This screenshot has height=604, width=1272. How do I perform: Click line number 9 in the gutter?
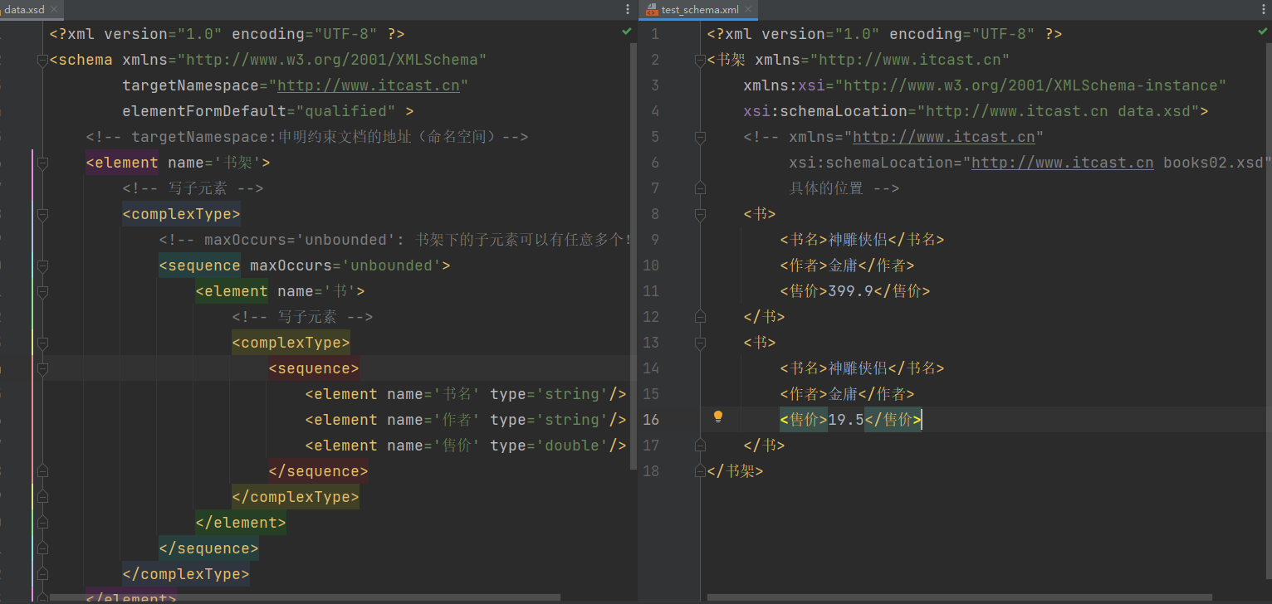[x=655, y=240]
